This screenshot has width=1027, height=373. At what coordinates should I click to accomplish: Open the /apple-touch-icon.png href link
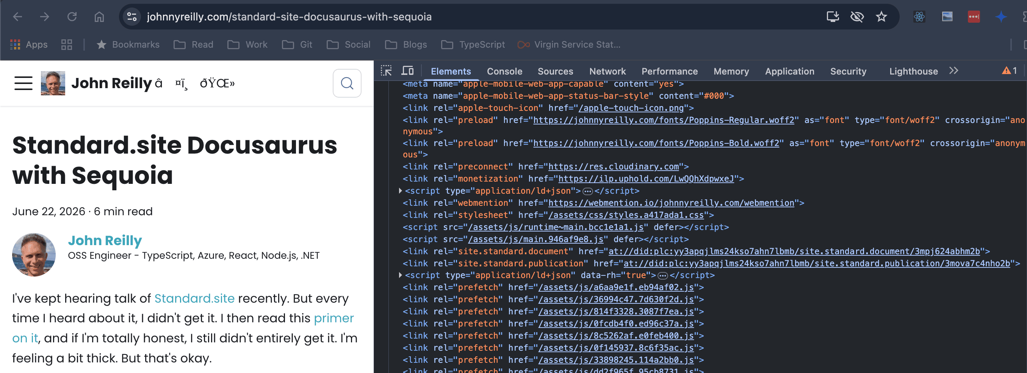point(631,108)
